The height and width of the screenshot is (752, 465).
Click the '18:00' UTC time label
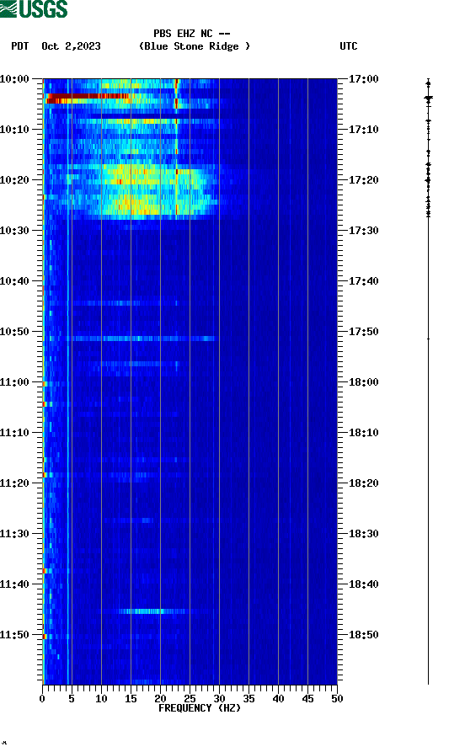tap(363, 382)
